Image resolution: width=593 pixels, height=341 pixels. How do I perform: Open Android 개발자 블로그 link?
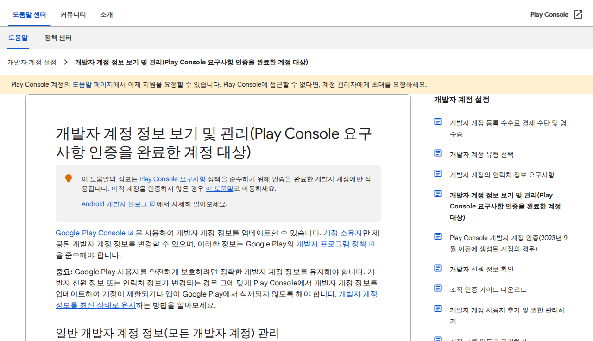point(114,204)
